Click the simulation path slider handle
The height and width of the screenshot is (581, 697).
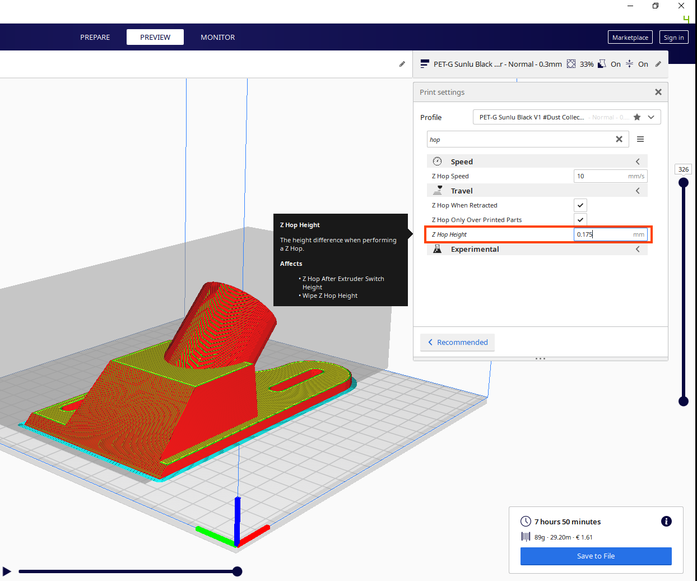tap(238, 571)
